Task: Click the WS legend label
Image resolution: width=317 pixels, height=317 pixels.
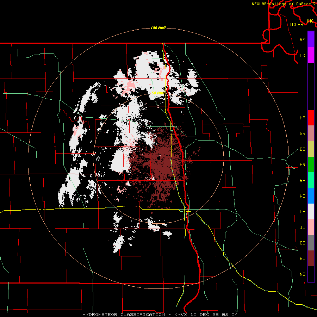Action: pyautogui.click(x=303, y=196)
